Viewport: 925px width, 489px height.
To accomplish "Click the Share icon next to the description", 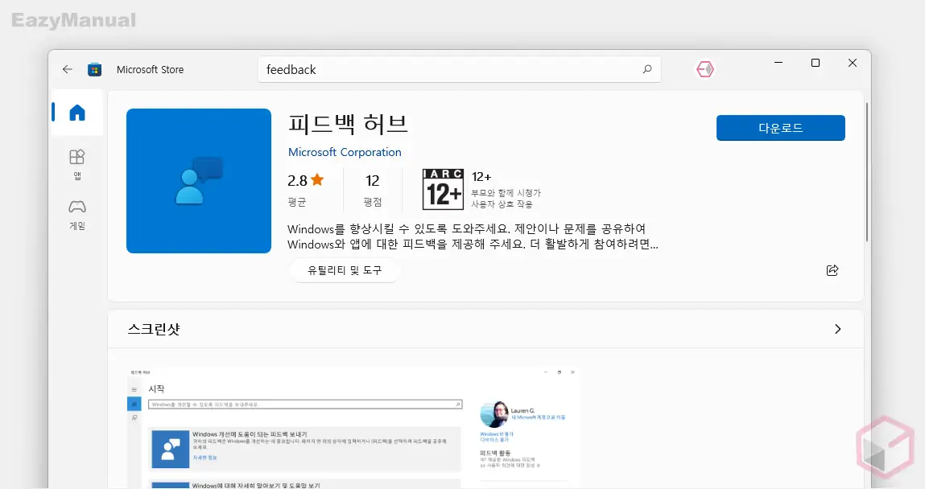I will coord(832,270).
